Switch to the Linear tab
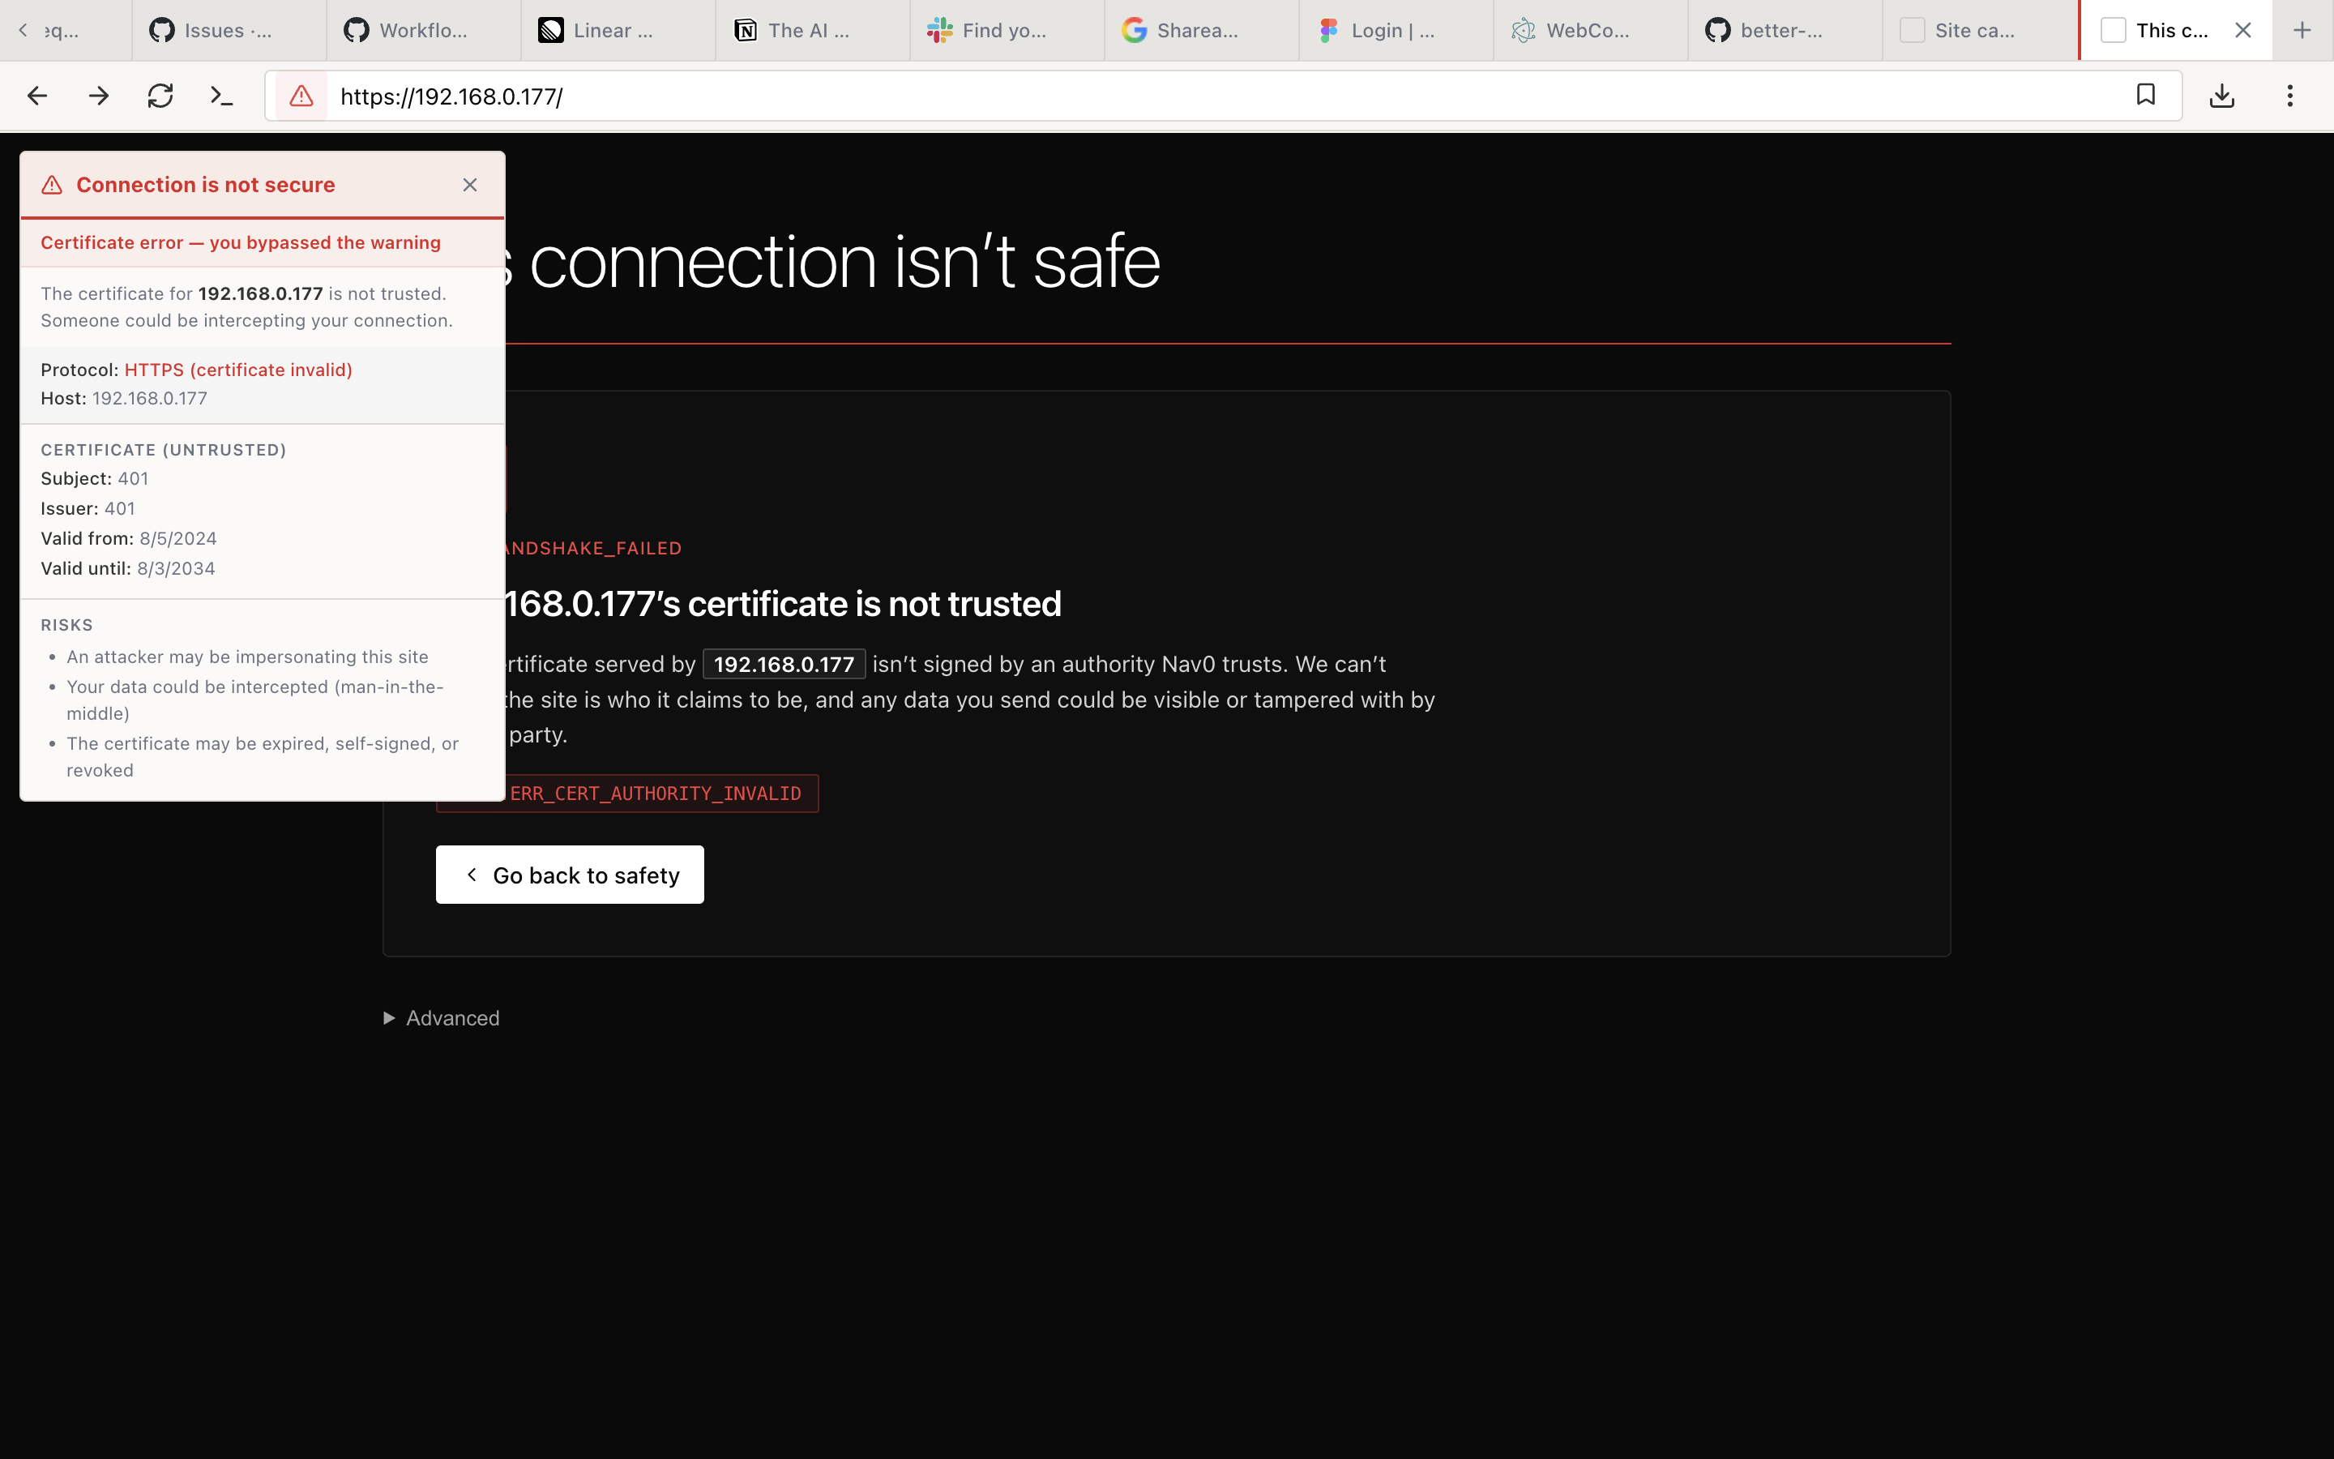This screenshot has height=1459, width=2334. point(618,31)
